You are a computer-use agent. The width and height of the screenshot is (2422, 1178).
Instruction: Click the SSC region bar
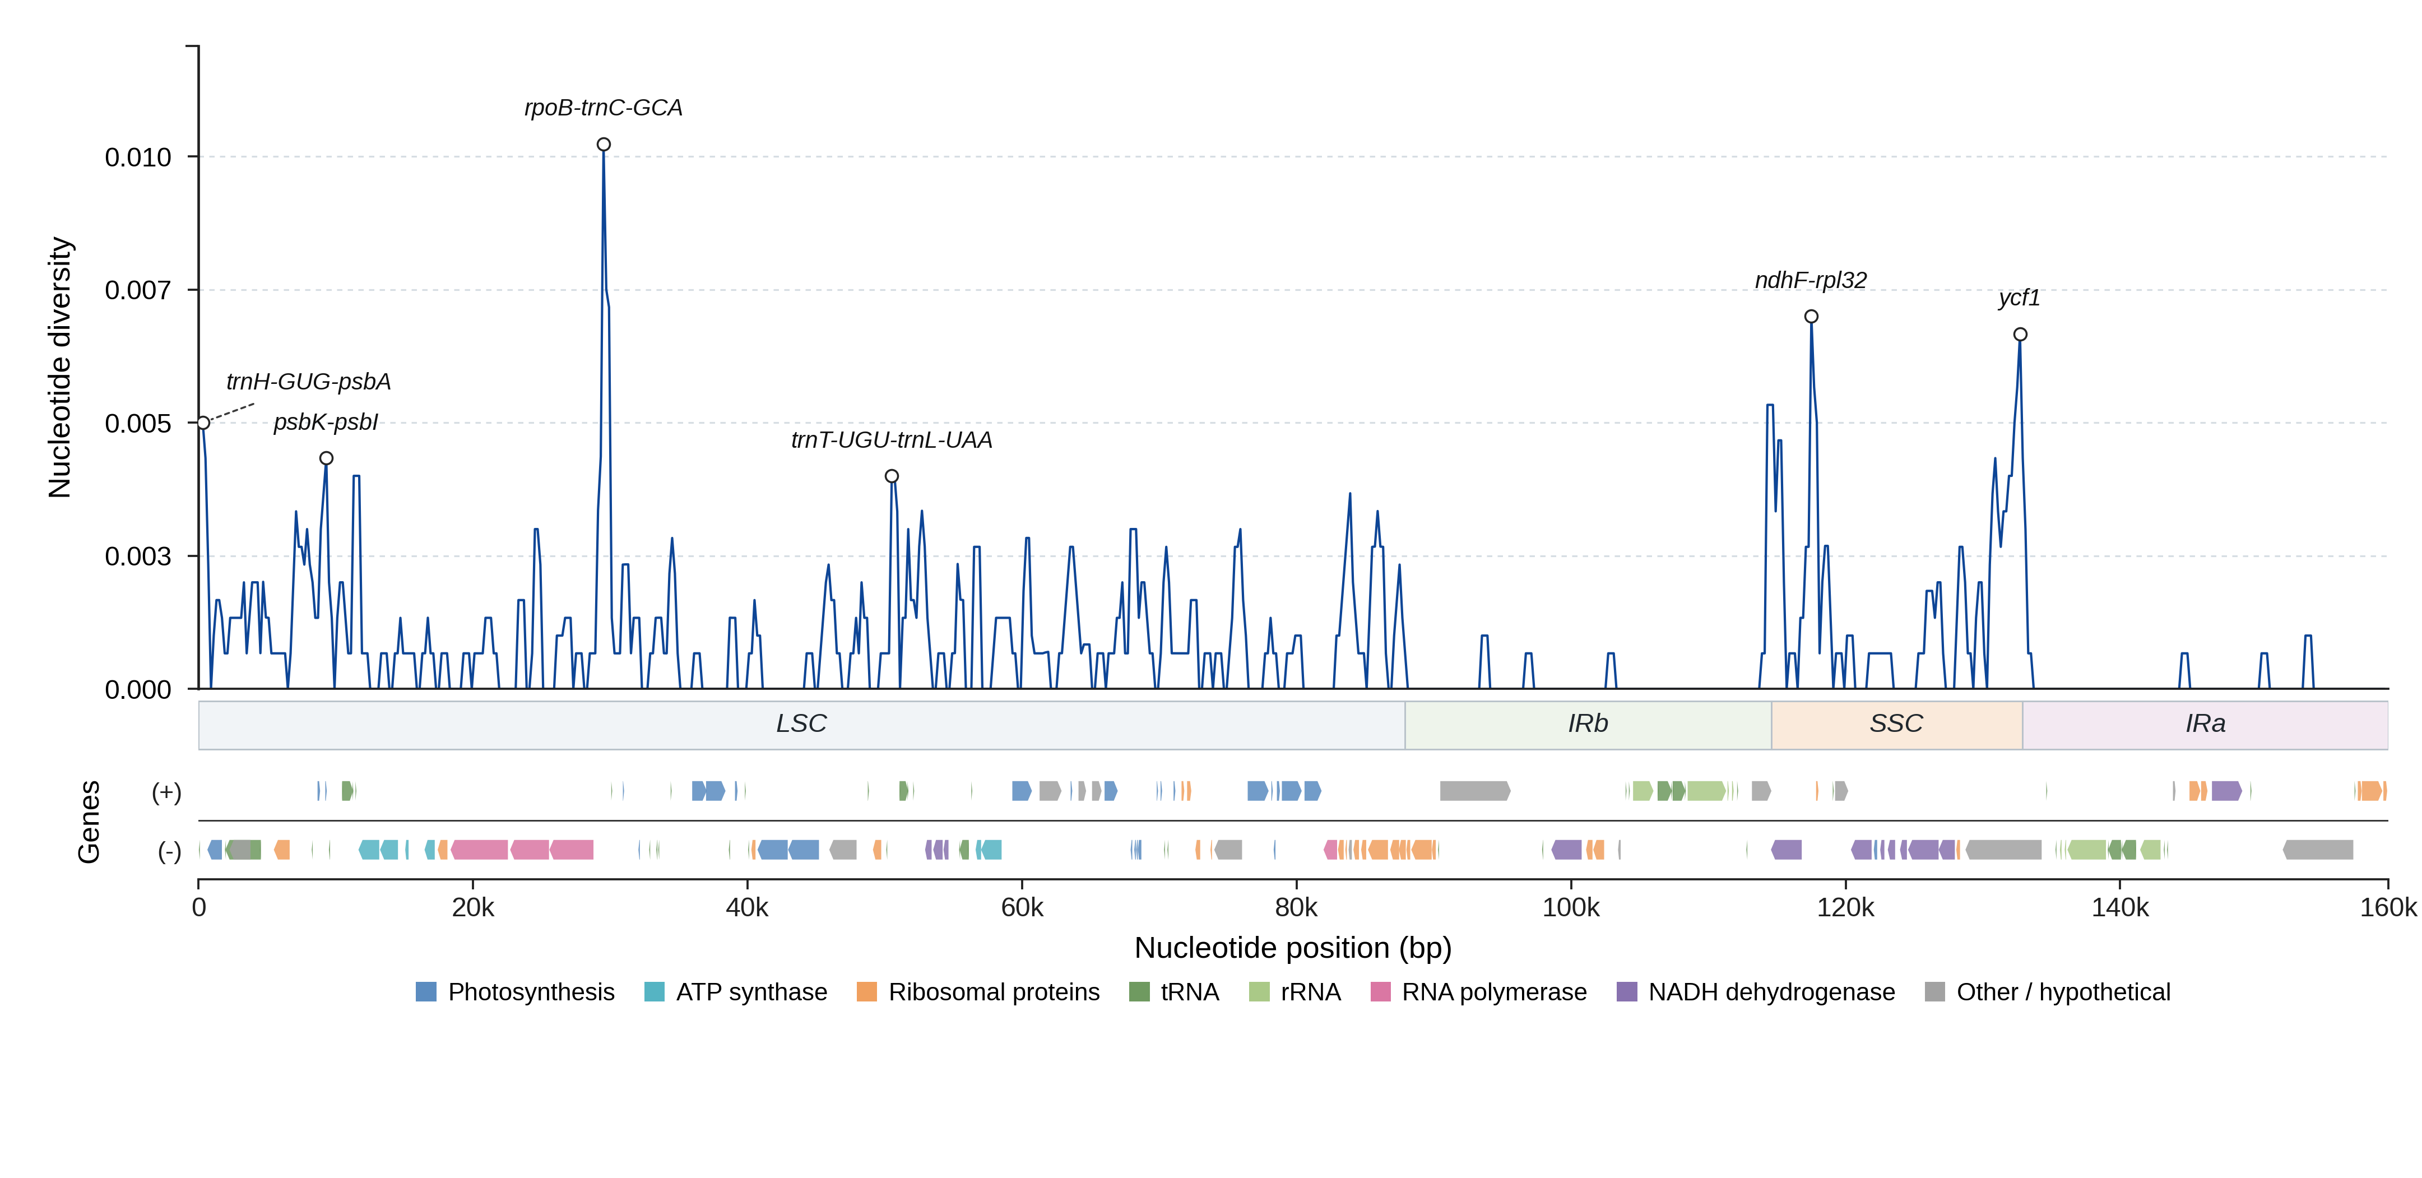coord(1896,725)
